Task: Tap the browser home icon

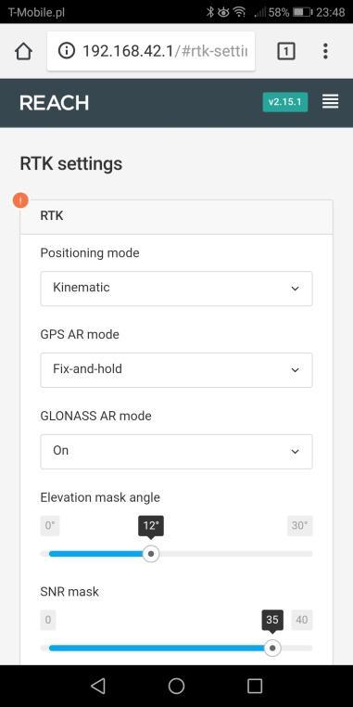Action: coord(23,51)
